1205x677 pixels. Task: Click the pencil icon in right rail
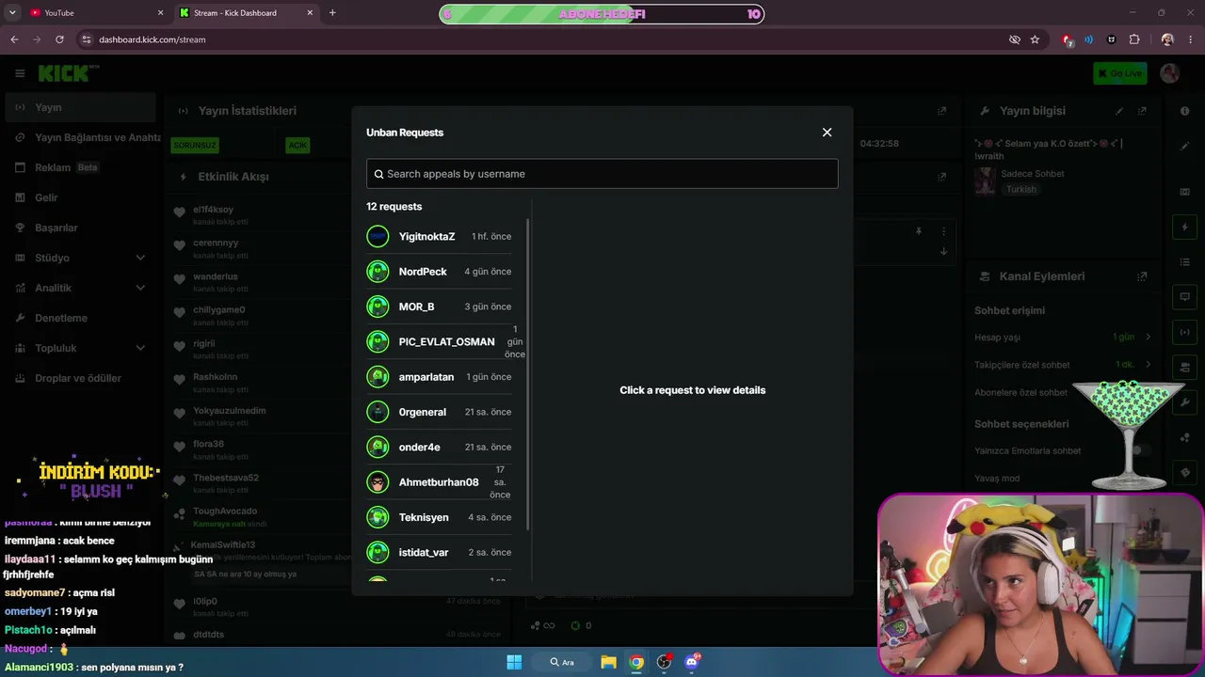1185,146
